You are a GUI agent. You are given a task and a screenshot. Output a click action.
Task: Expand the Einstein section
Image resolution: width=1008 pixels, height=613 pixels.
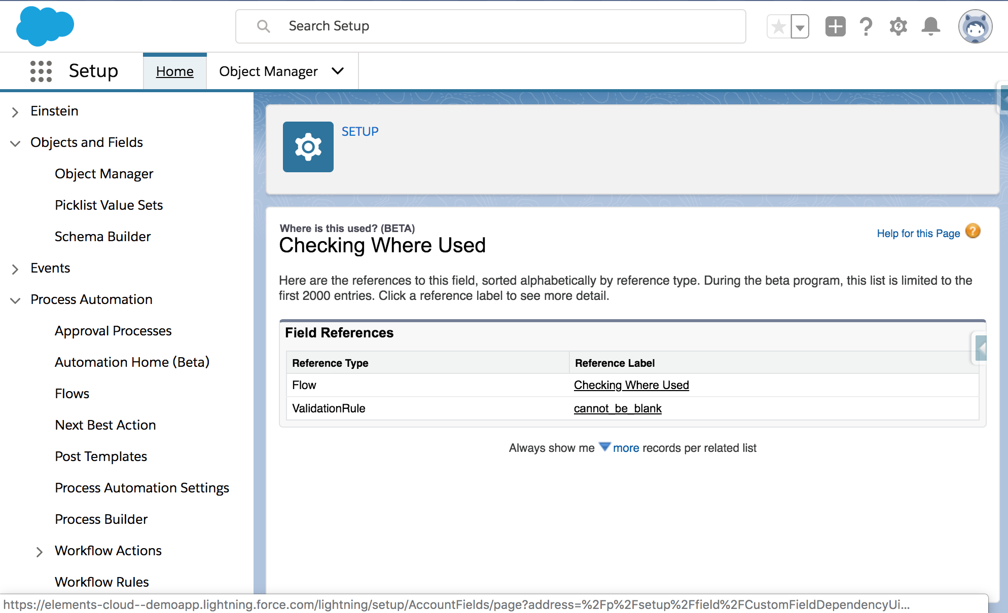click(x=15, y=112)
